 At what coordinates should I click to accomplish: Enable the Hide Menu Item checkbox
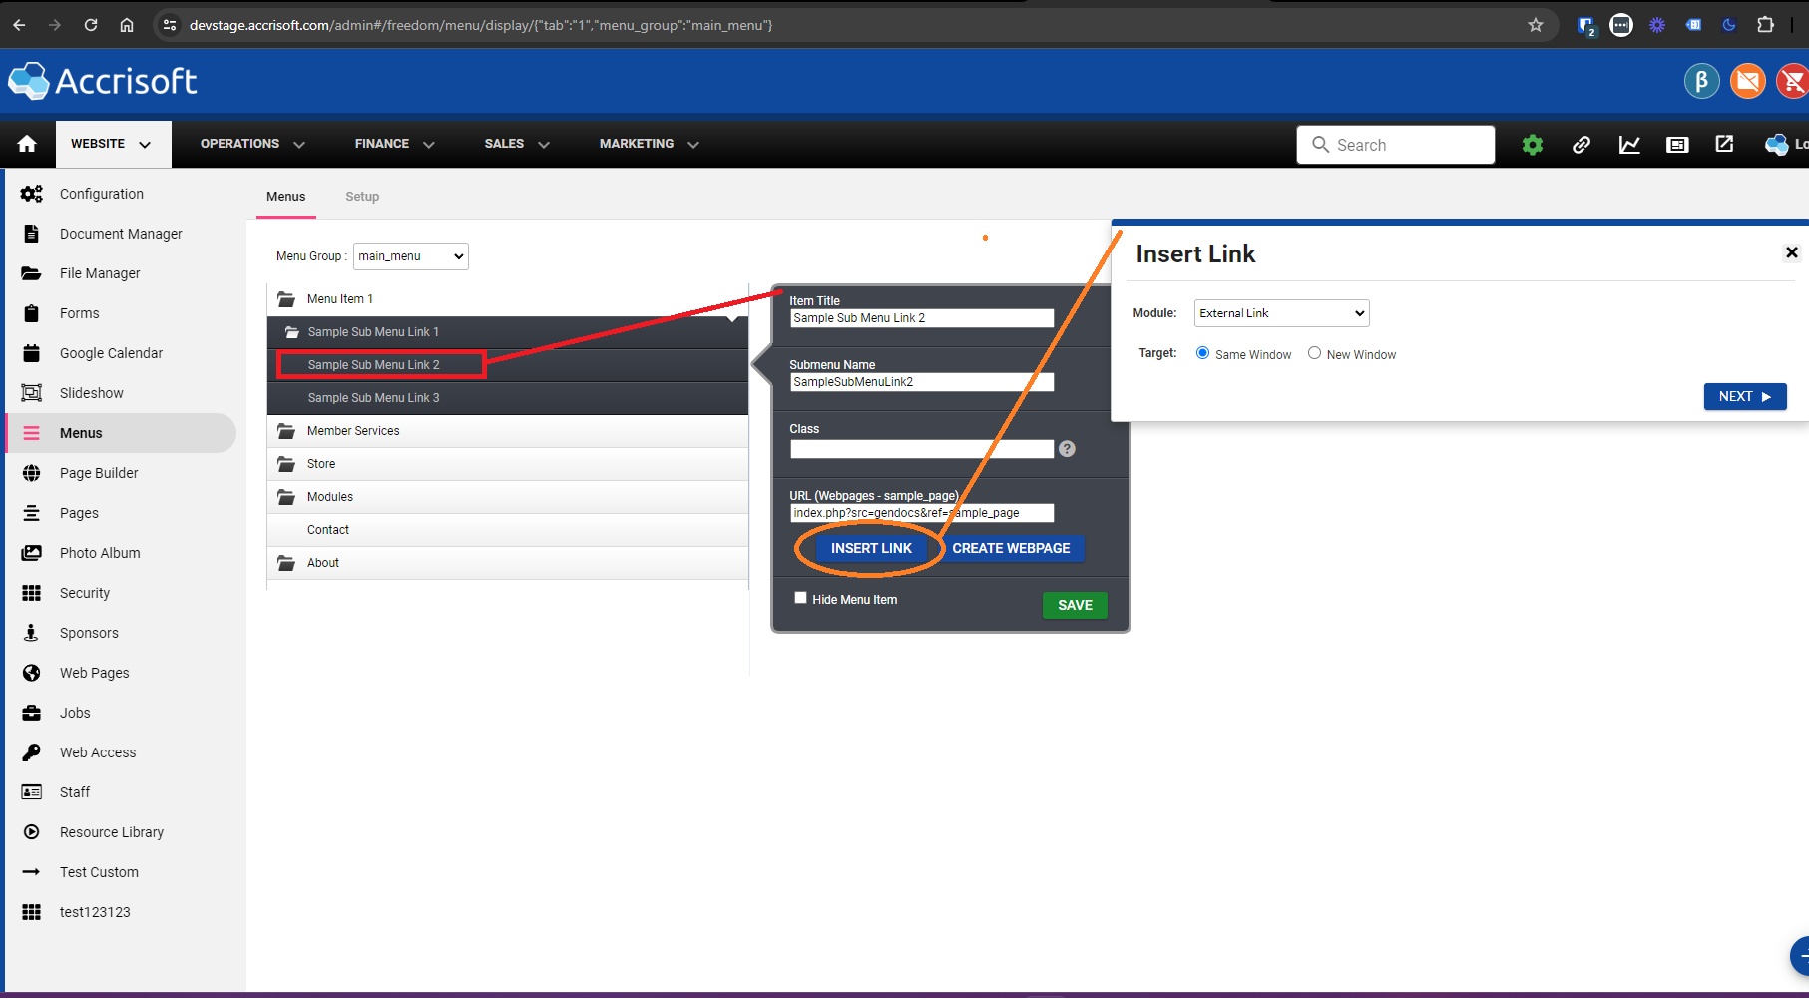pyautogui.click(x=800, y=598)
